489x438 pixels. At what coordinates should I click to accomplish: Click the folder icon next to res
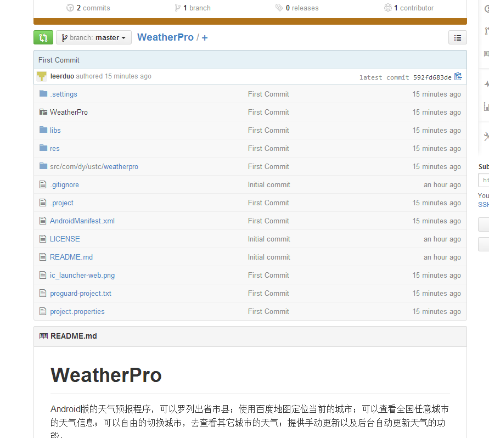(x=43, y=148)
